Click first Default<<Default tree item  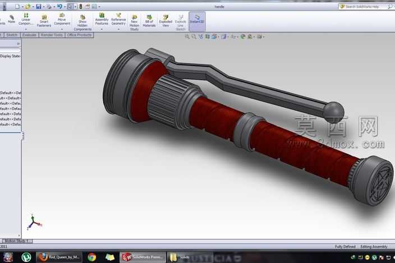11,93
